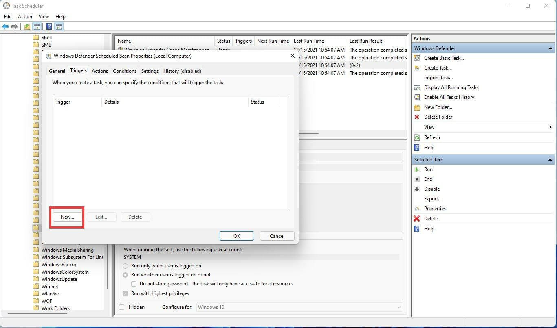Select the Windows Subsystem For Linux folder
The width and height of the screenshot is (557, 328).
pos(72,257)
